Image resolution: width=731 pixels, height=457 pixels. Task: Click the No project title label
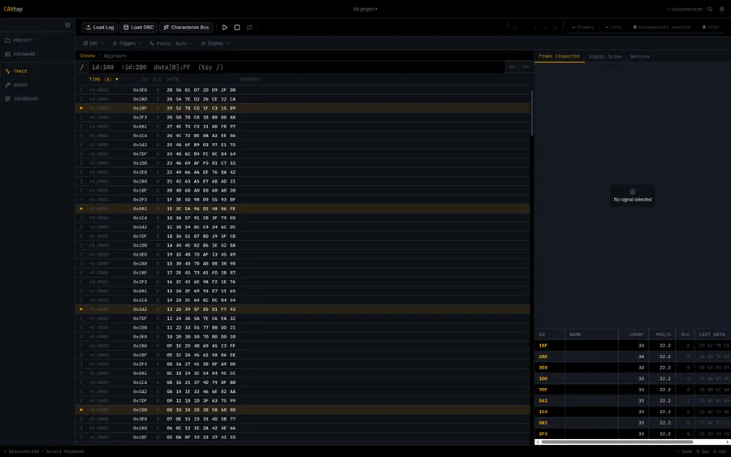point(365,9)
